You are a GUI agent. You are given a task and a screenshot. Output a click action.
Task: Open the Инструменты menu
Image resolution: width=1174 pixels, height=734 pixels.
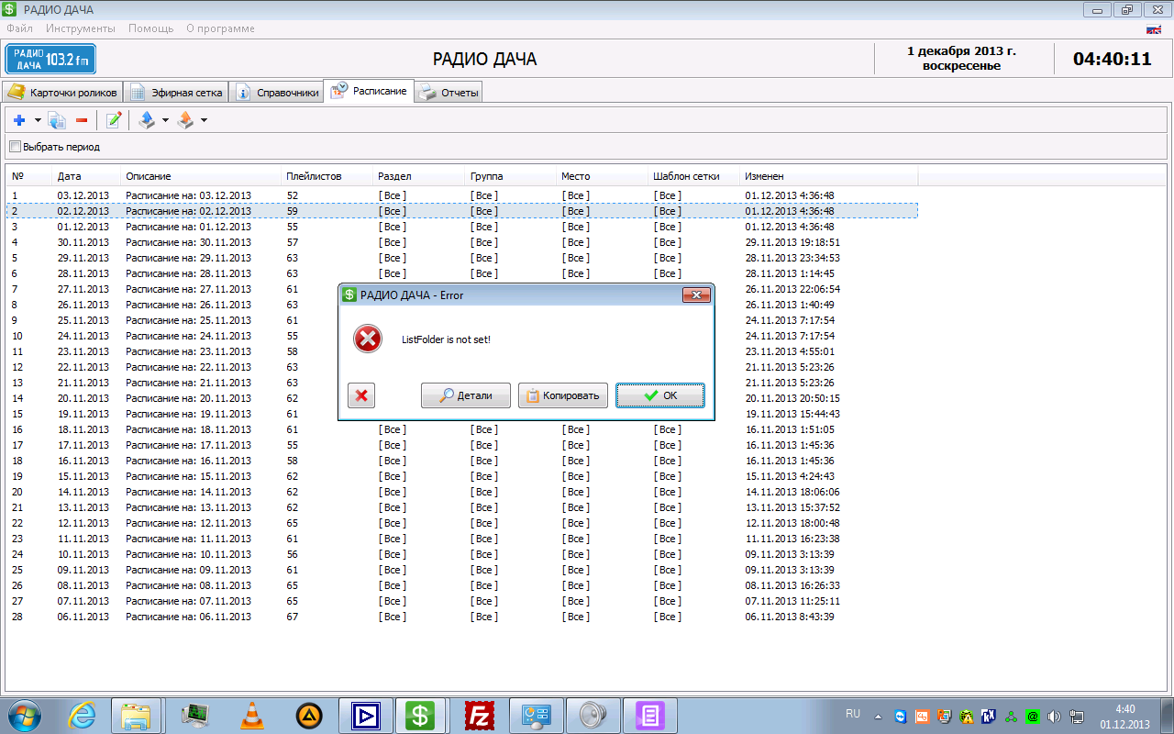pyautogui.click(x=81, y=28)
